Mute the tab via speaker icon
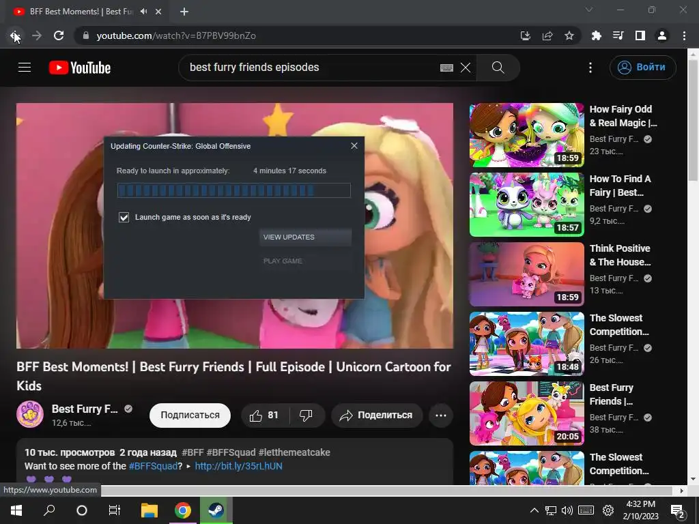699x524 pixels. (x=143, y=12)
